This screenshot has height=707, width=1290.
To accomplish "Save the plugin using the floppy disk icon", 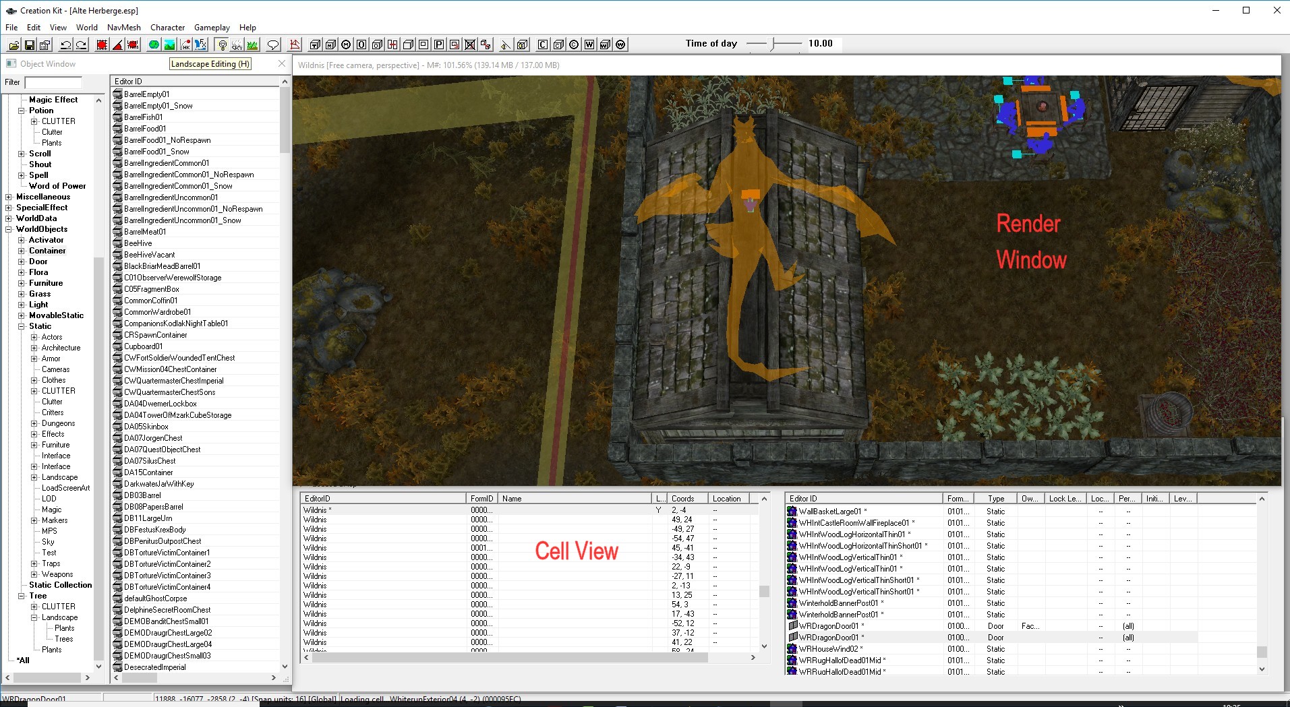I will pos(29,45).
